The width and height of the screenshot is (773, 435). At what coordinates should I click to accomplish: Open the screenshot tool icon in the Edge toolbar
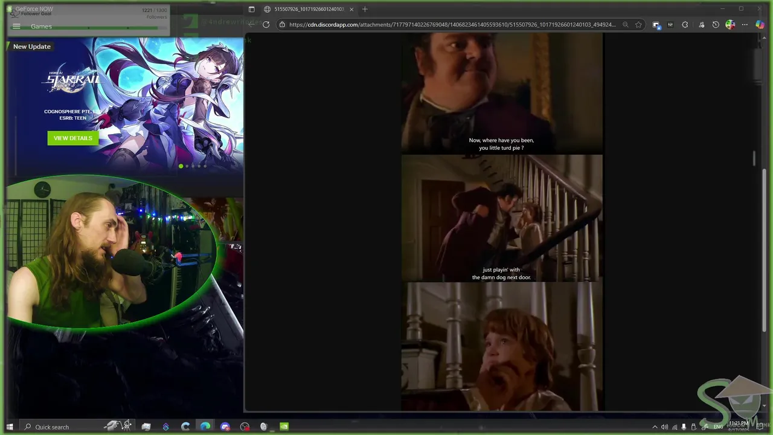(656, 25)
